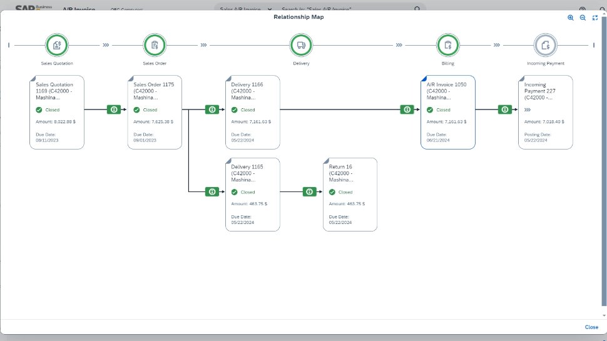Select the Incoming Payment stage icon
607x341 pixels.
[545, 45]
